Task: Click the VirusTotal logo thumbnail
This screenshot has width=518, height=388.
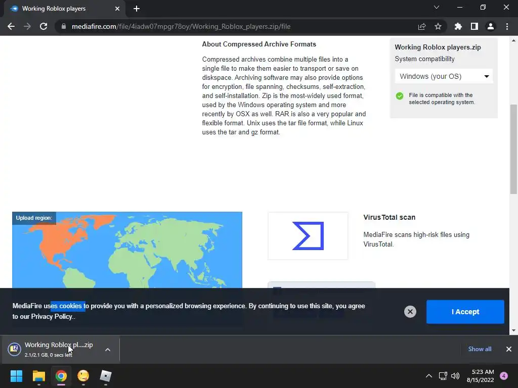Action: point(308,236)
